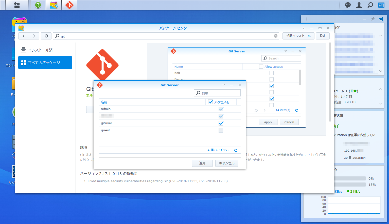Open the notifications chat bubble icon

(348, 5)
